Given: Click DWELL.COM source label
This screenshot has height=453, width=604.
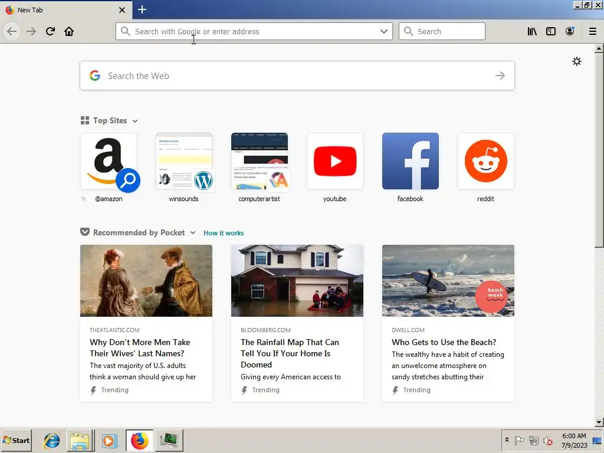Looking at the screenshot, I should (408, 330).
